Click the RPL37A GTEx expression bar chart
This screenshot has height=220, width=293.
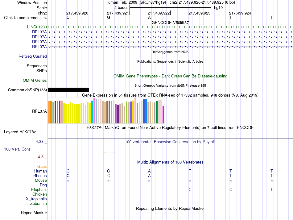coord(106,111)
